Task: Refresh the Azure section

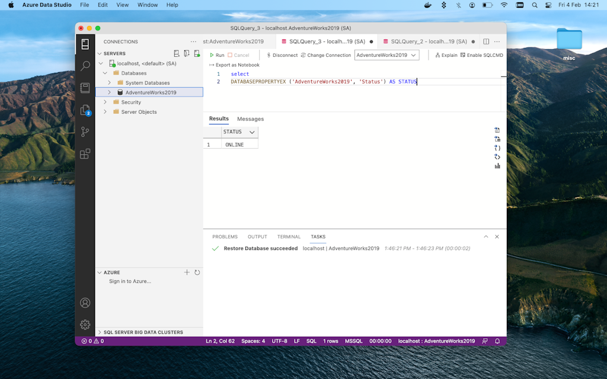Action: point(197,272)
